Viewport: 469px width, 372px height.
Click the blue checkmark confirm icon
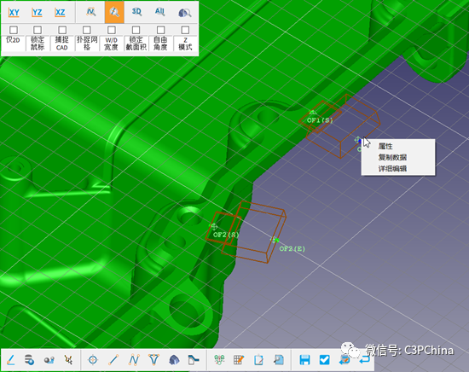point(325,359)
